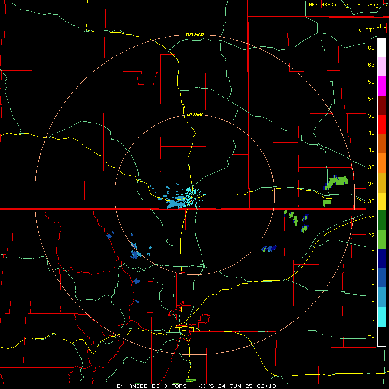The width and height of the screenshot is (389, 389).
Task: Pick the light blue legend swatch
Action: [x=382, y=297]
